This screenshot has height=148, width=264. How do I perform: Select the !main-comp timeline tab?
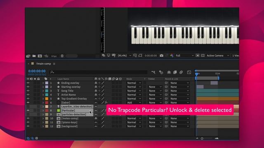[43, 64]
